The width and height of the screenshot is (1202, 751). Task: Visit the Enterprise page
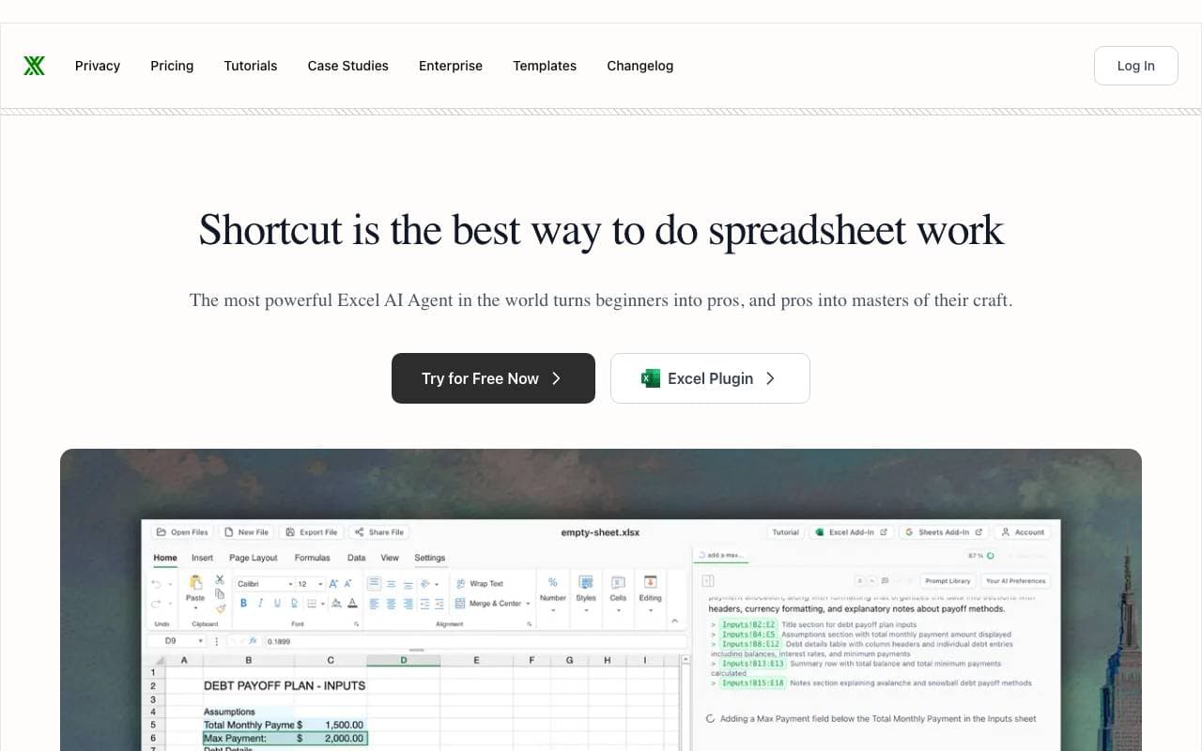point(451,66)
